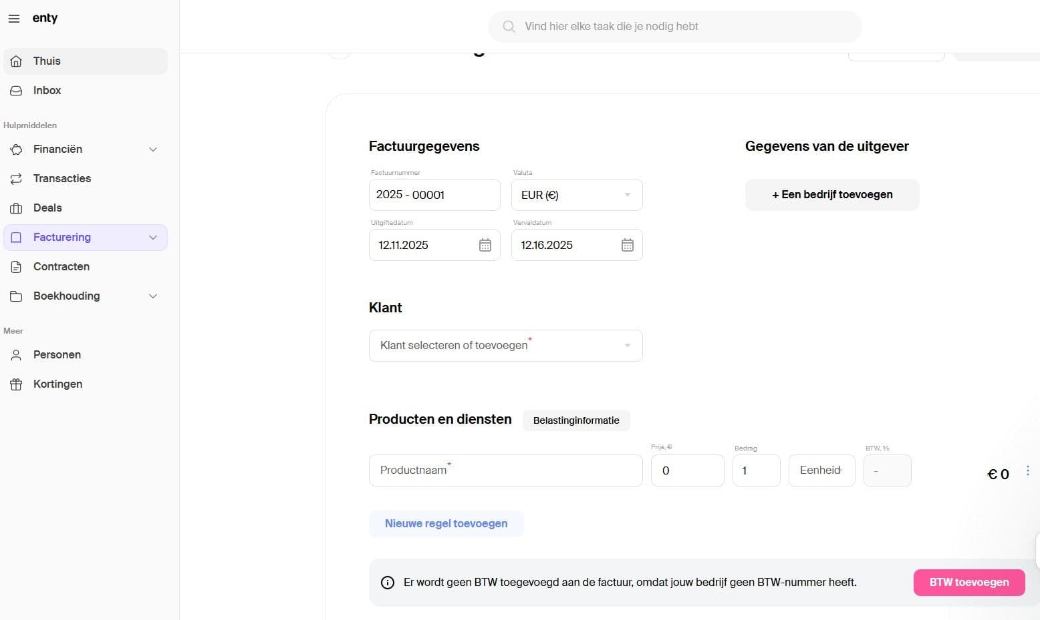This screenshot has width=1040, height=620.
Task: Click the search magnifier icon
Action: (509, 26)
